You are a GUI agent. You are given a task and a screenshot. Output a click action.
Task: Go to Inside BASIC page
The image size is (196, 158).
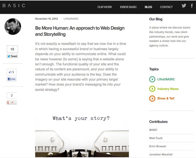tap(128, 7)
